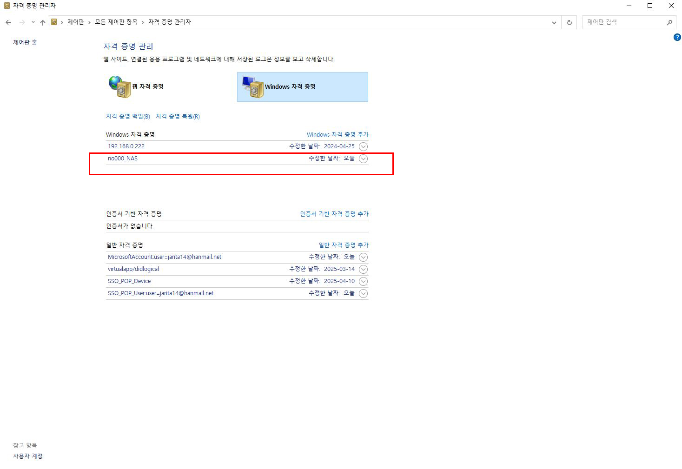Open the help question mark icon

tap(677, 37)
